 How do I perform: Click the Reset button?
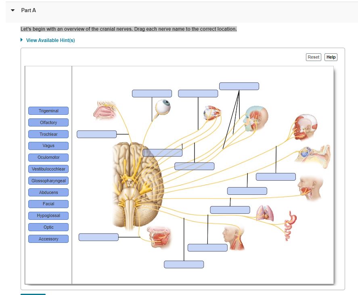point(314,57)
